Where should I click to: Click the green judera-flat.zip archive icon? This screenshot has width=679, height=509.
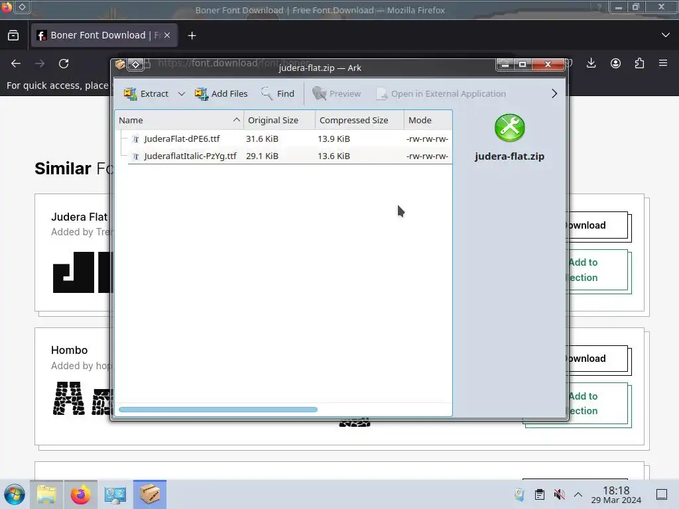(x=510, y=128)
